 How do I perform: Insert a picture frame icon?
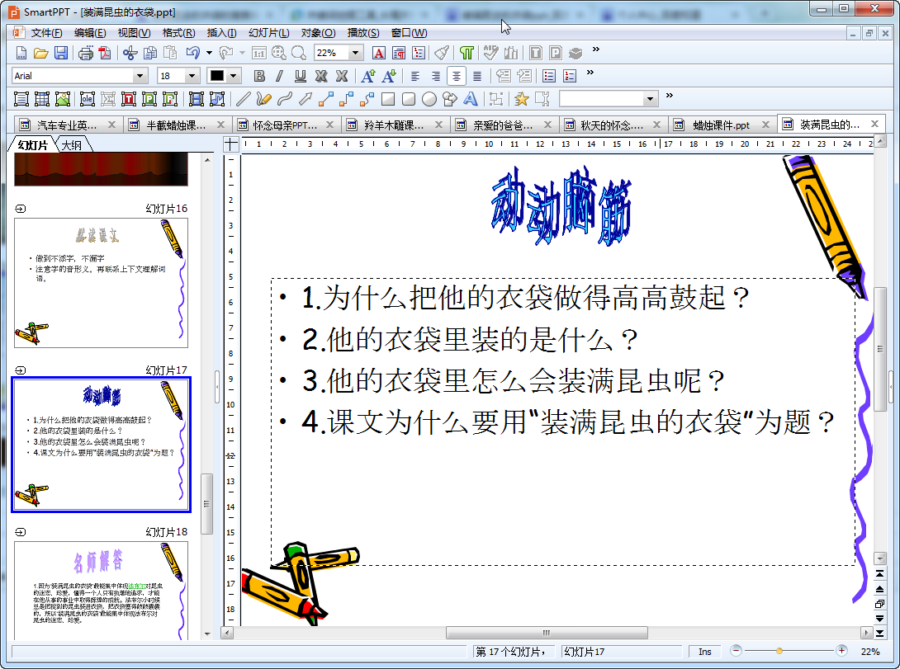(x=63, y=99)
